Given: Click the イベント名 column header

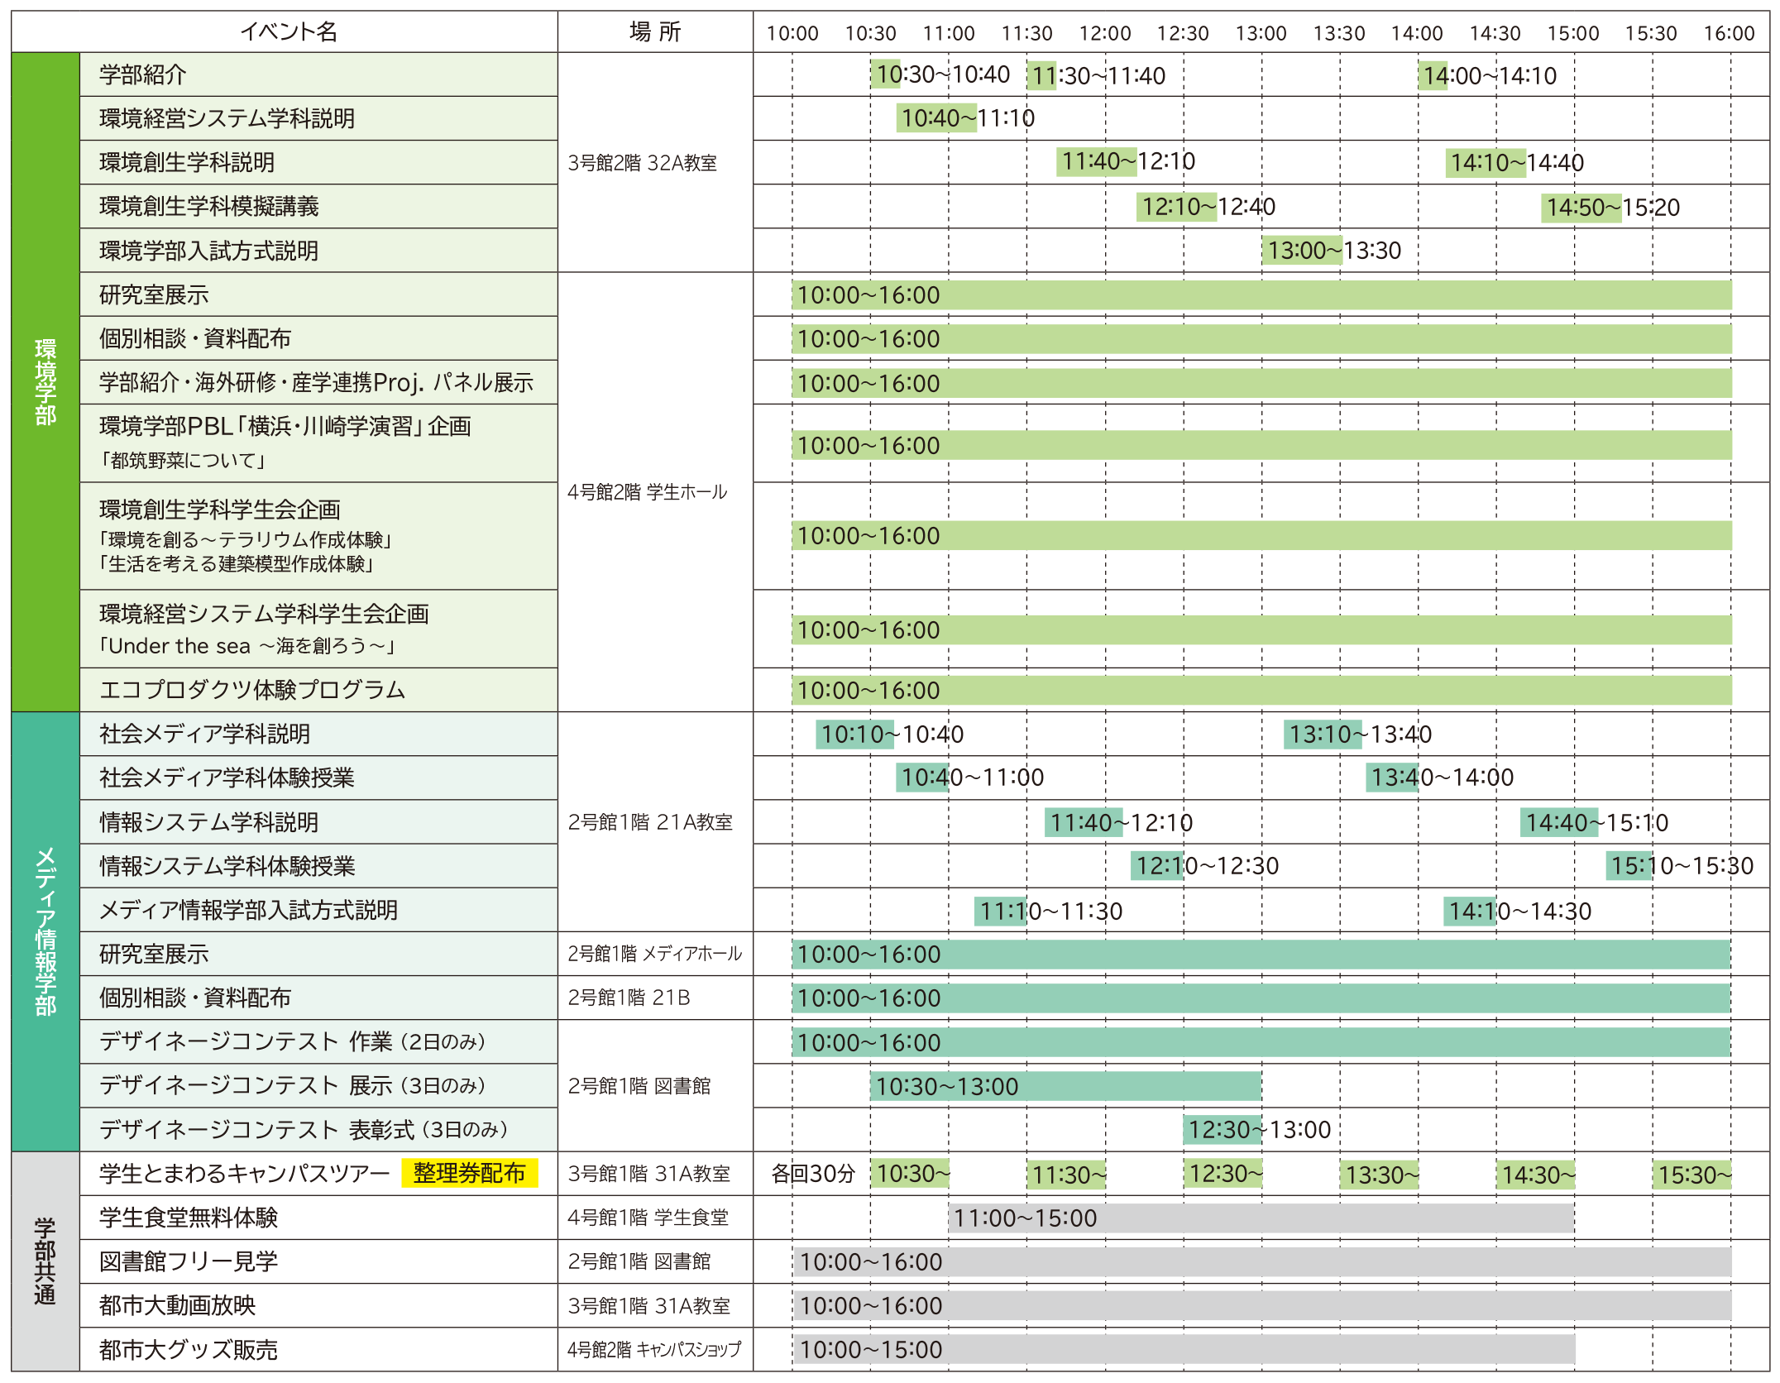Looking at the screenshot, I should (x=288, y=31).
